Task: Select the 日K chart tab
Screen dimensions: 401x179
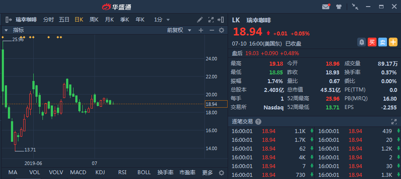Action: point(79,20)
